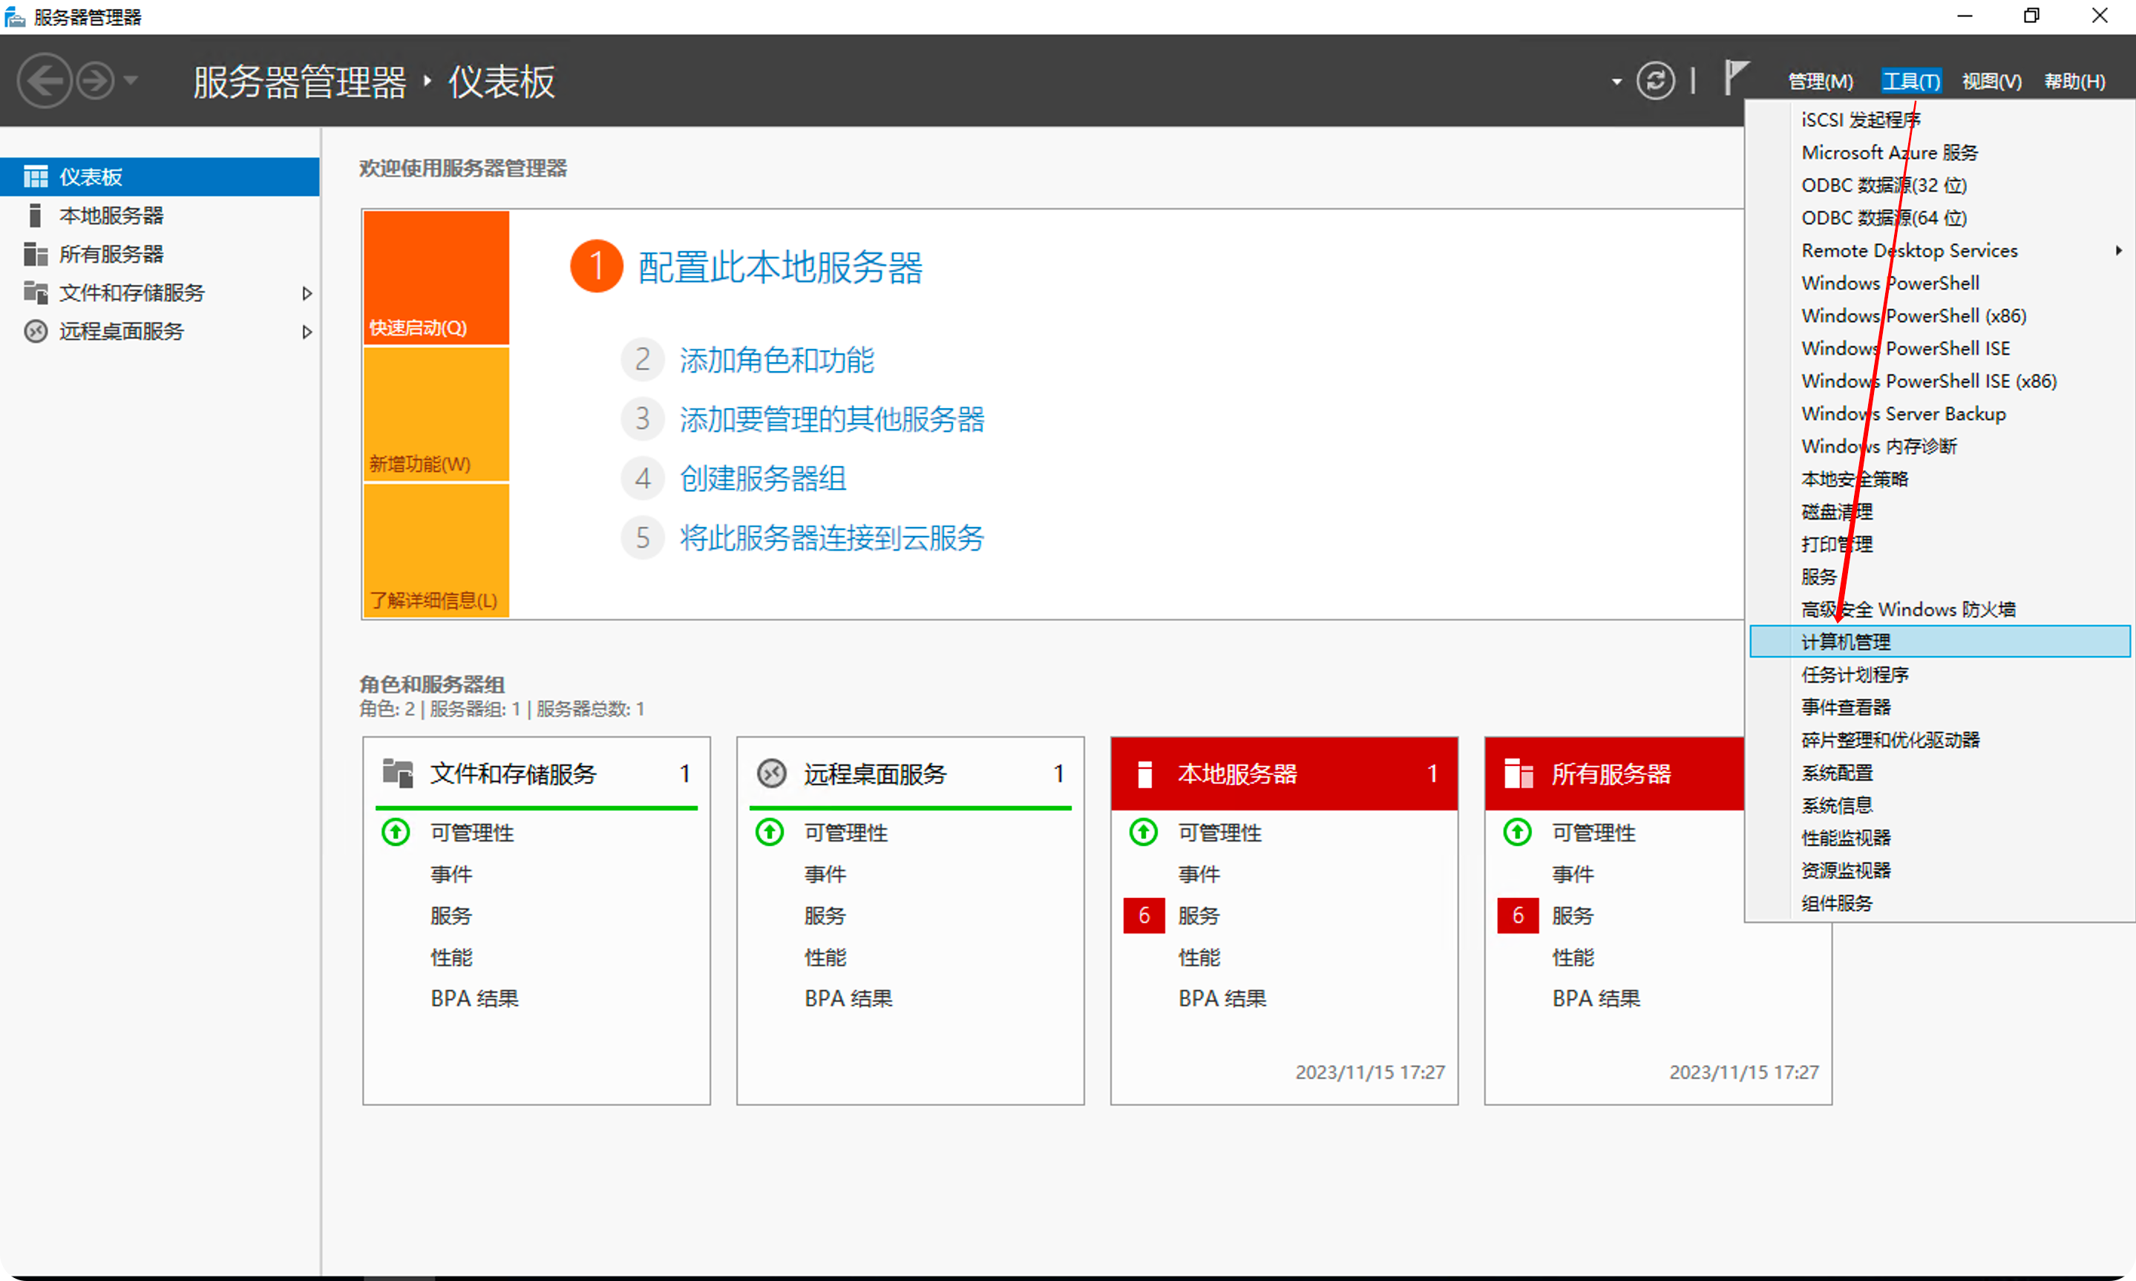This screenshot has width=2136, height=1281.
Task: Click green status icon in 远程桌面服务 tile
Action: point(770,832)
